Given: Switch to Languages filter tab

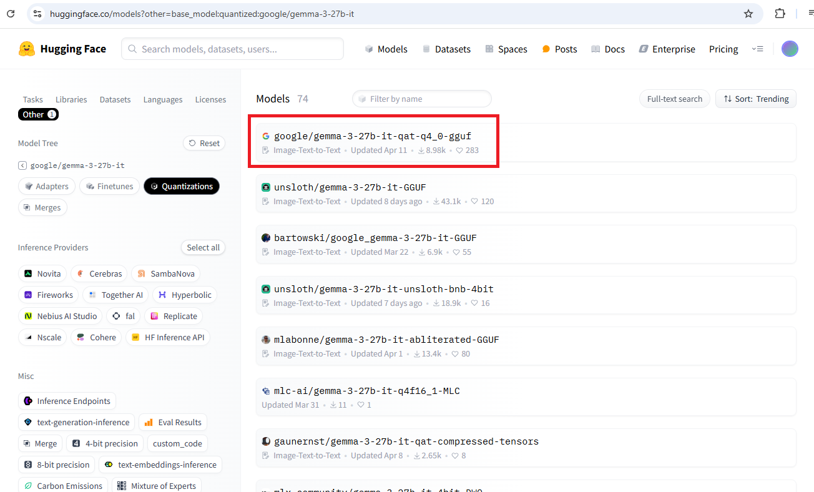Looking at the screenshot, I should coord(163,99).
